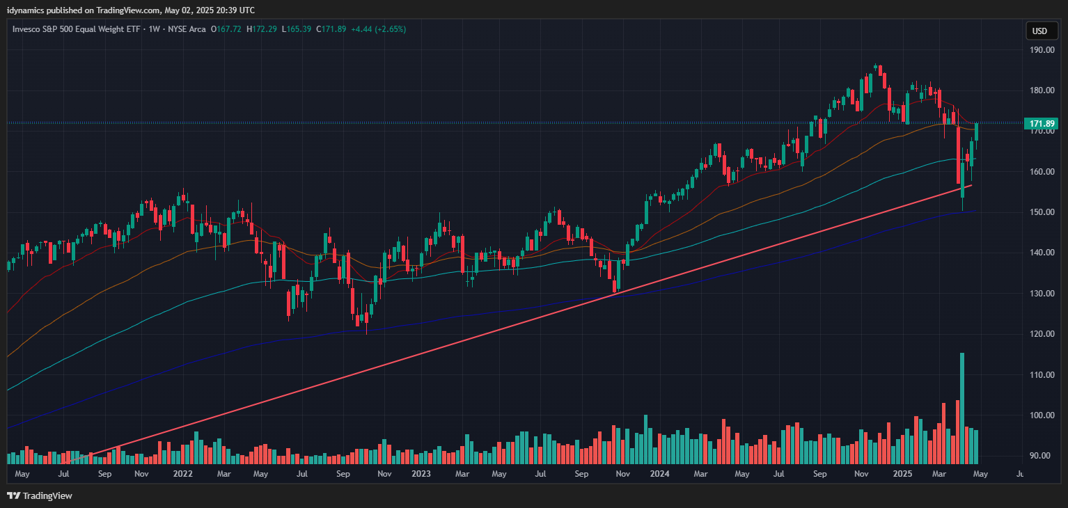Click the 130.00 price axis label

pyautogui.click(x=1042, y=294)
